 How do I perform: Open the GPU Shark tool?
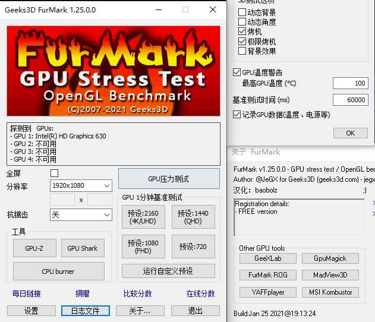coord(82,248)
